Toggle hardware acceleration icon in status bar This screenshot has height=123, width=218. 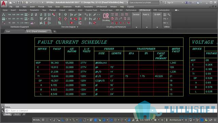[202, 120]
